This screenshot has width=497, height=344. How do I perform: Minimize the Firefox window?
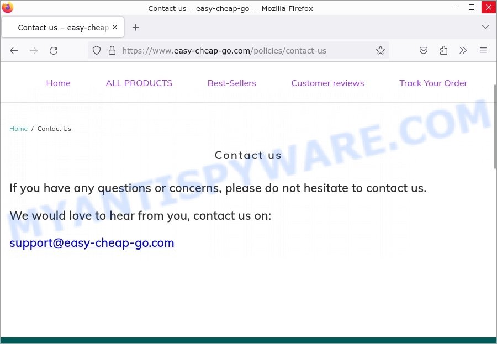(x=454, y=7)
